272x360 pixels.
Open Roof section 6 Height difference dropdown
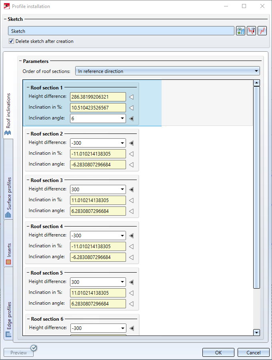click(x=123, y=328)
